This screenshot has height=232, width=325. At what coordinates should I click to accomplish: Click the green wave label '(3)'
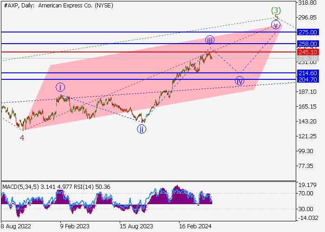tap(276, 10)
